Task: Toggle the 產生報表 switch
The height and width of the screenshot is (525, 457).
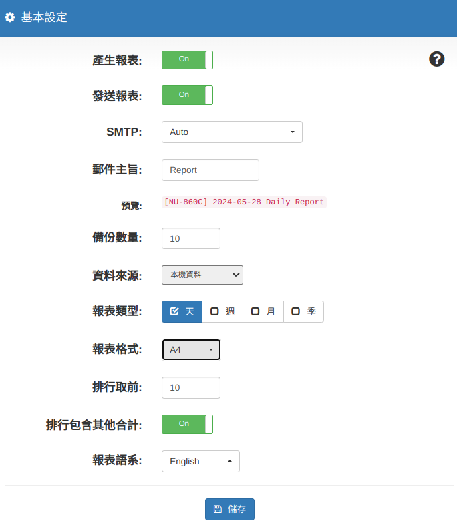Action: (187, 60)
